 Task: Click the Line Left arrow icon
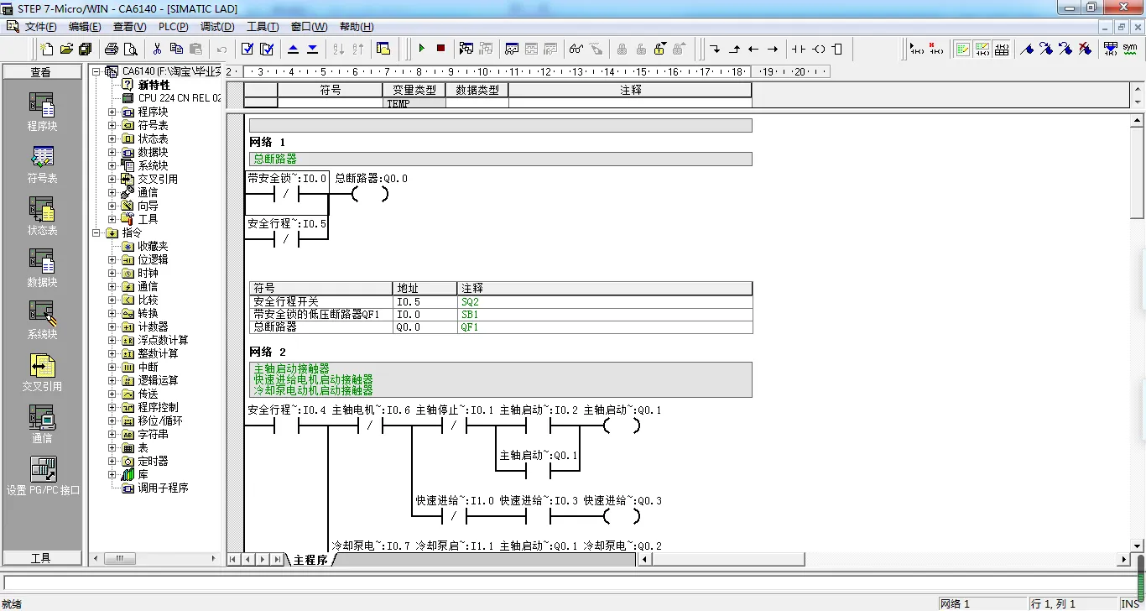pyautogui.click(x=753, y=49)
